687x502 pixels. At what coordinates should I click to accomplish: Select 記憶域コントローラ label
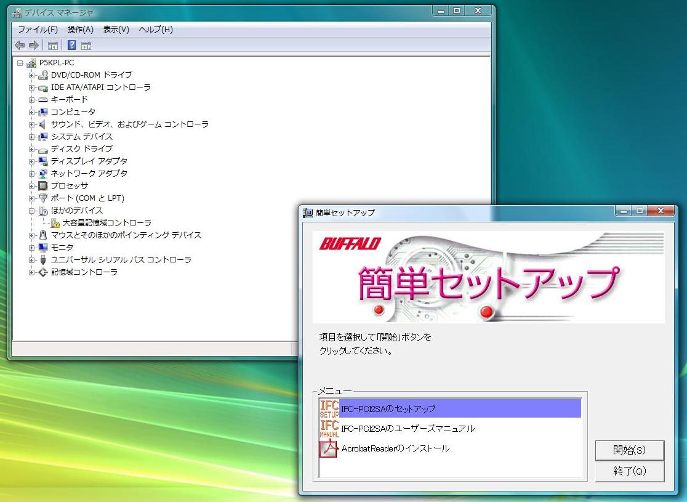pos(84,272)
